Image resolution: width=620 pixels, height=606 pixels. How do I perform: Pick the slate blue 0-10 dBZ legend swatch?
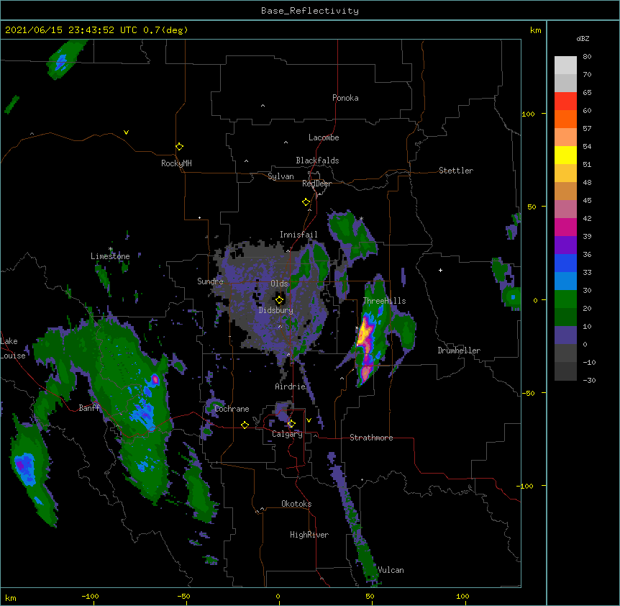point(565,335)
